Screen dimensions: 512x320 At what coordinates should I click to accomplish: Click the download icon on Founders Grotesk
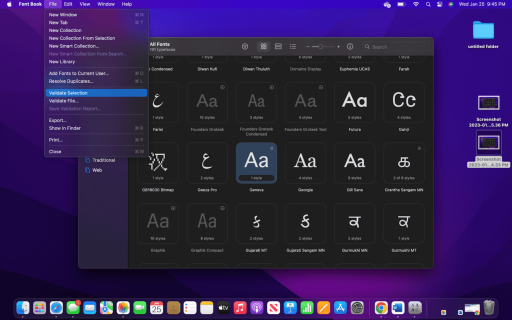222,87
